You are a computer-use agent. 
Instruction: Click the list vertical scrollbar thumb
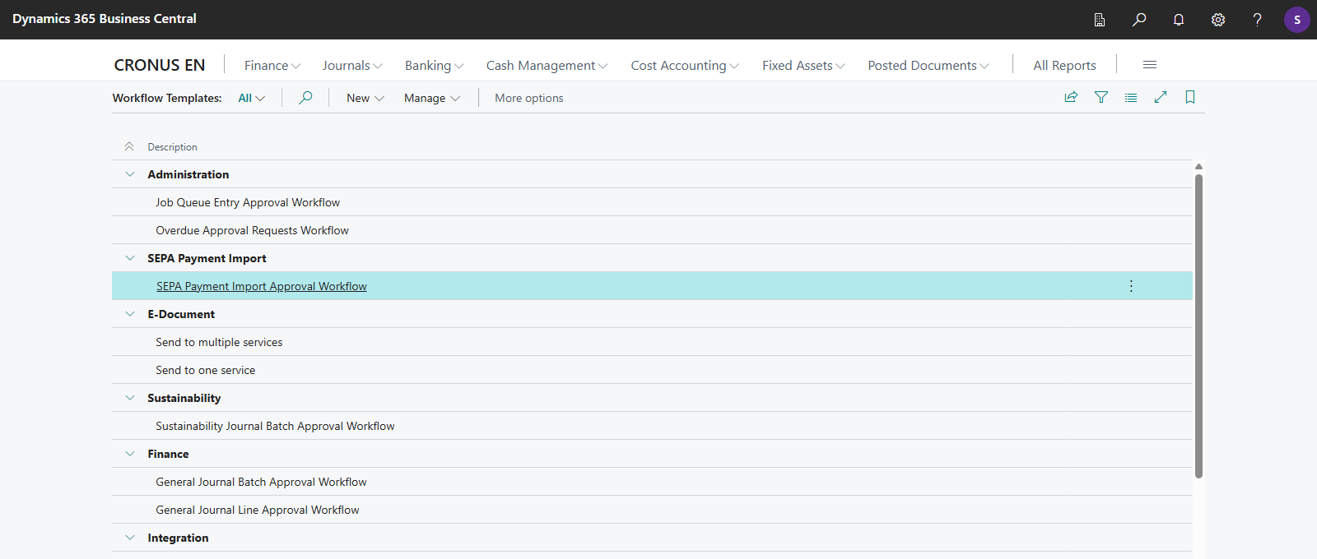click(x=1198, y=326)
